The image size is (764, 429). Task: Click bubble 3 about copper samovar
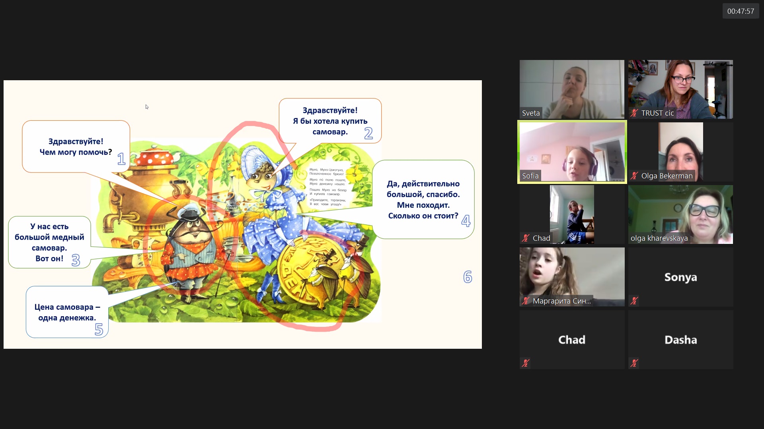click(x=49, y=242)
